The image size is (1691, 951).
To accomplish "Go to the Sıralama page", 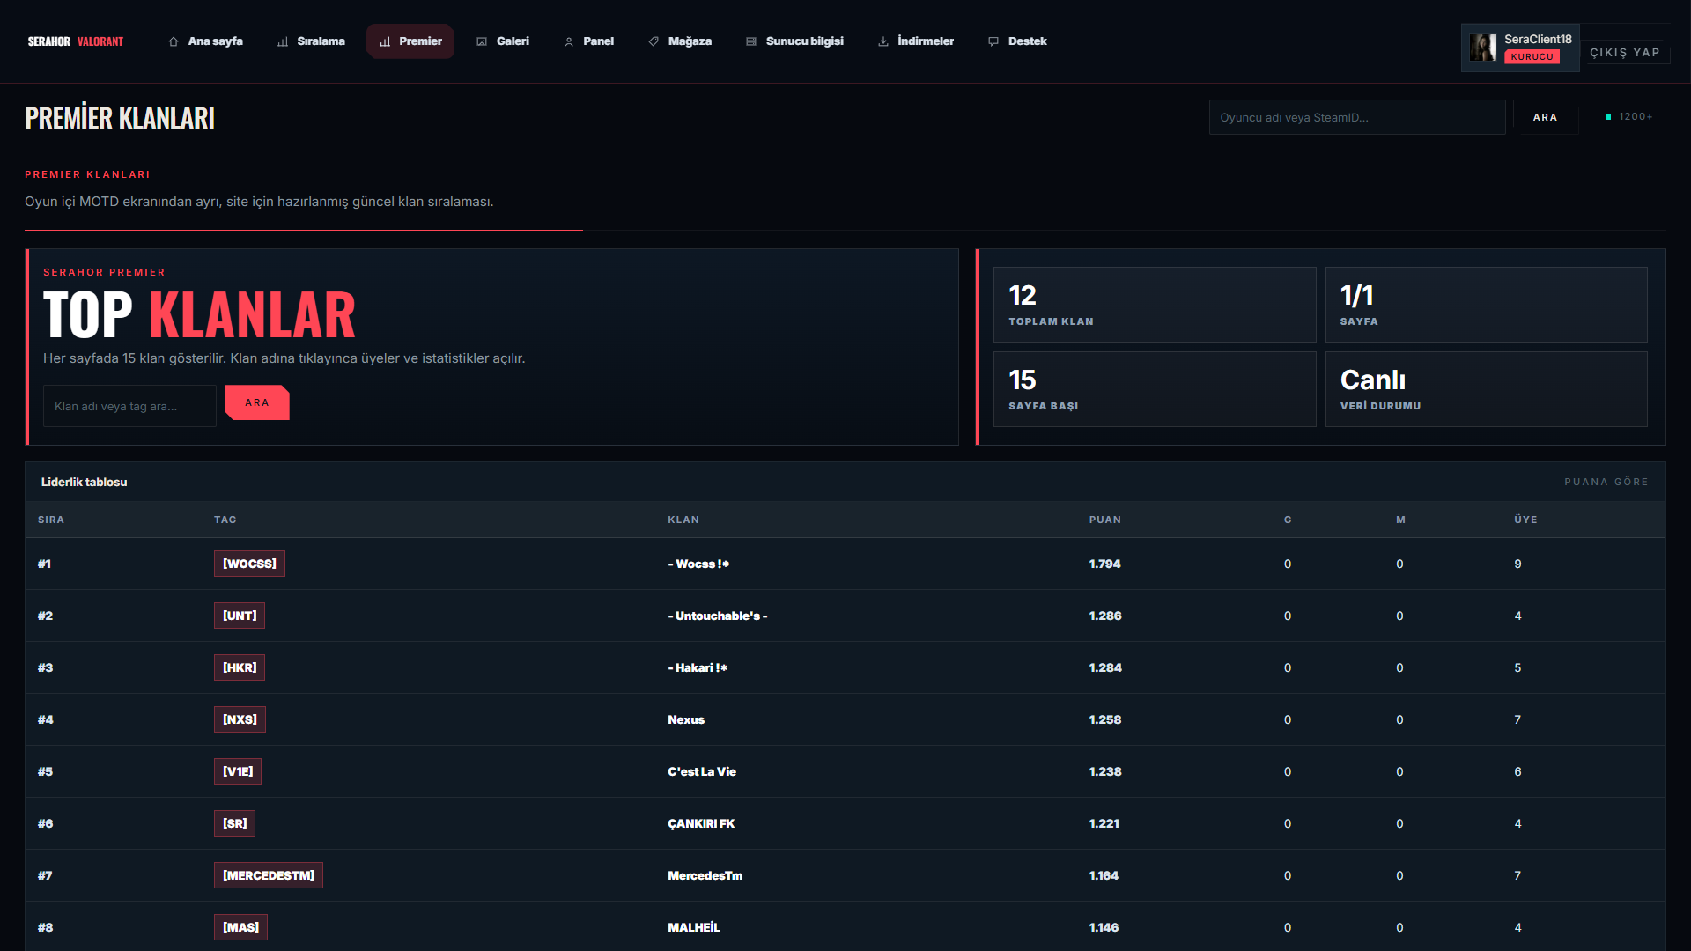I will [312, 41].
